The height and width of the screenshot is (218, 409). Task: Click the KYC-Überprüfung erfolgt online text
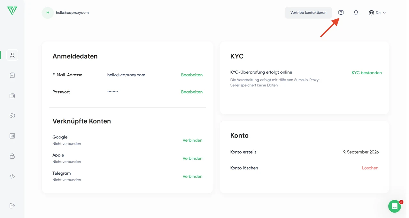pyautogui.click(x=261, y=72)
